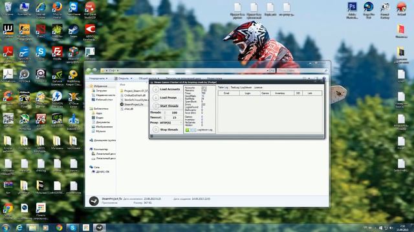Click the Explorer back navigation arrow
The width and height of the screenshot is (414, 232).
(x=89, y=70)
